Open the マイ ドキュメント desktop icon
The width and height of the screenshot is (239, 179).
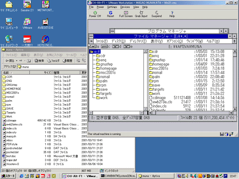click(9, 6)
